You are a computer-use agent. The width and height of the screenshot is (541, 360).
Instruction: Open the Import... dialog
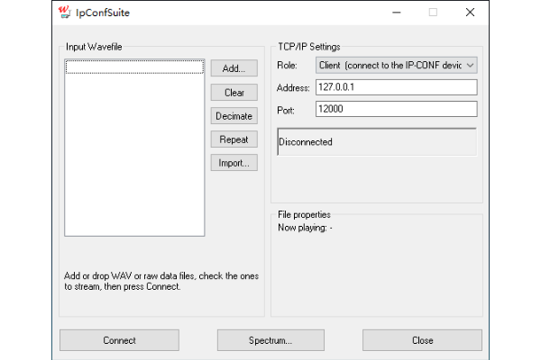pos(234,163)
